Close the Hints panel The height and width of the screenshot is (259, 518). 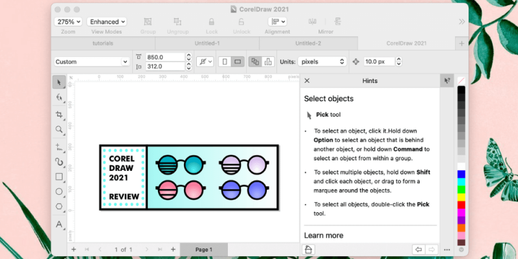(308, 81)
